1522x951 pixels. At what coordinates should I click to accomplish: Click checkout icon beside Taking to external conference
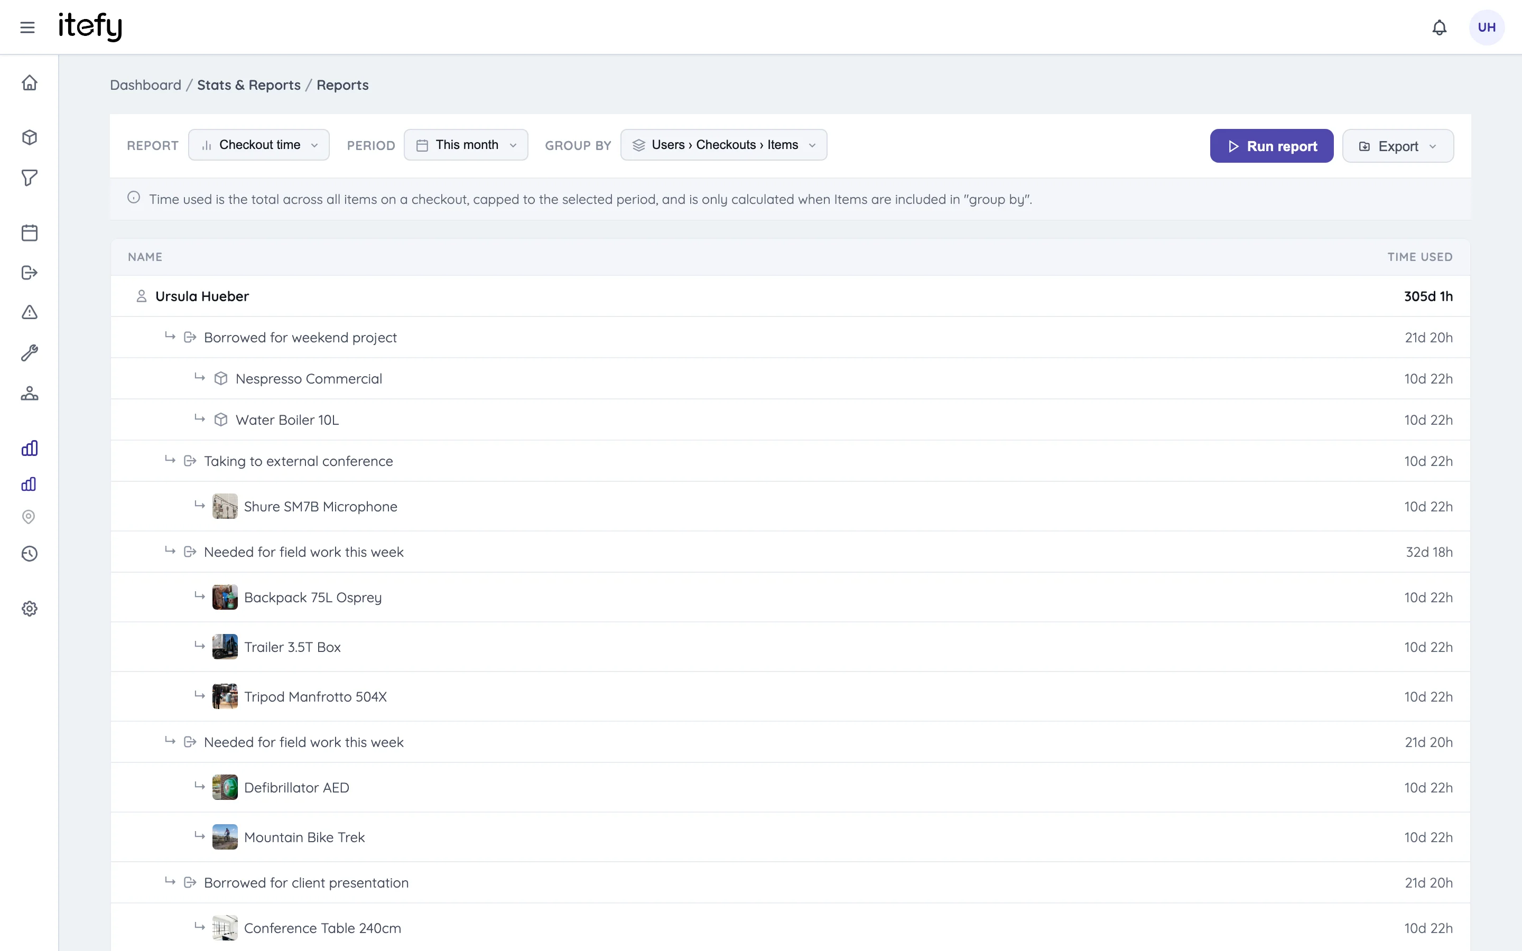click(190, 461)
